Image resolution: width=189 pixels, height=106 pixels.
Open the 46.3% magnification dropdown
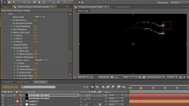[83, 77]
